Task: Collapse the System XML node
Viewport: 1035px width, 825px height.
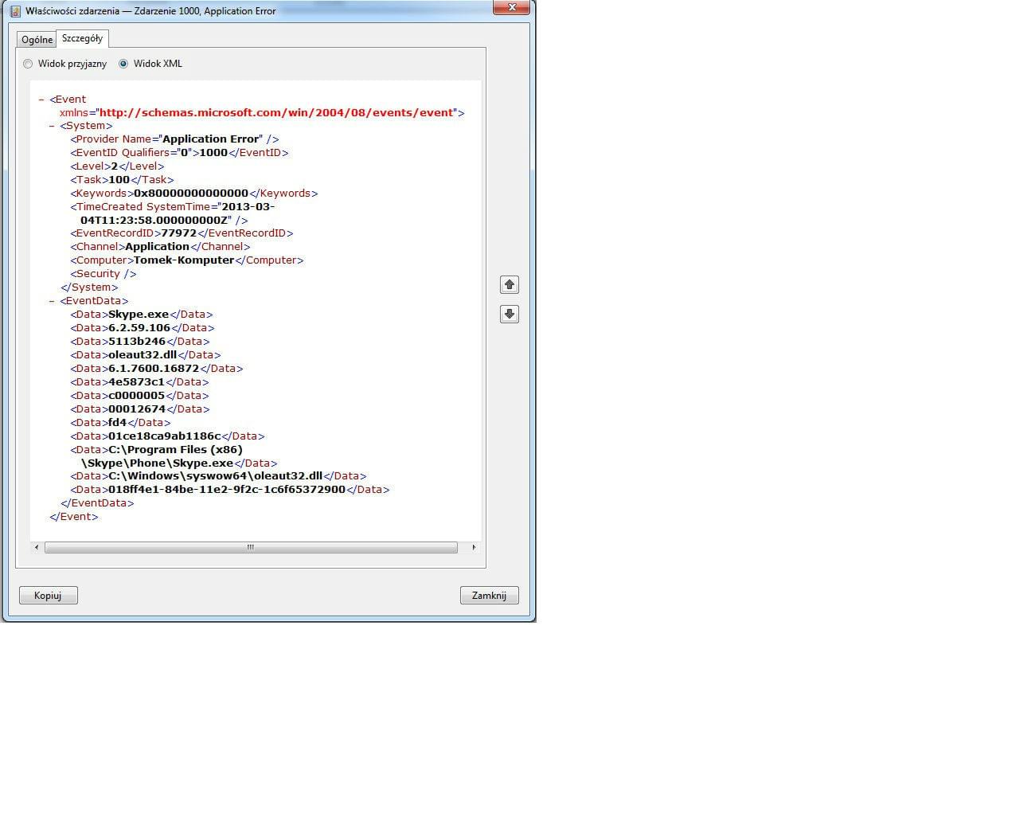Action: click(x=52, y=126)
